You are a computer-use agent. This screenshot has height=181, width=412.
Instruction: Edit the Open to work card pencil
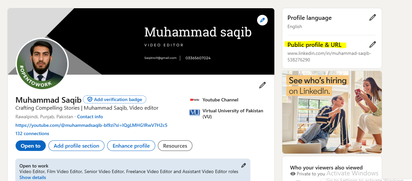pyautogui.click(x=243, y=165)
